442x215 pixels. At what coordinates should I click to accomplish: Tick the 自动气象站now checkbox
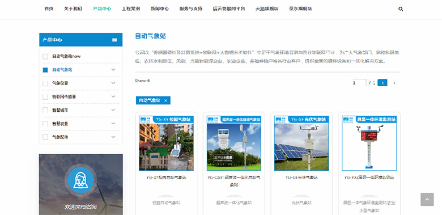[x=45, y=56]
